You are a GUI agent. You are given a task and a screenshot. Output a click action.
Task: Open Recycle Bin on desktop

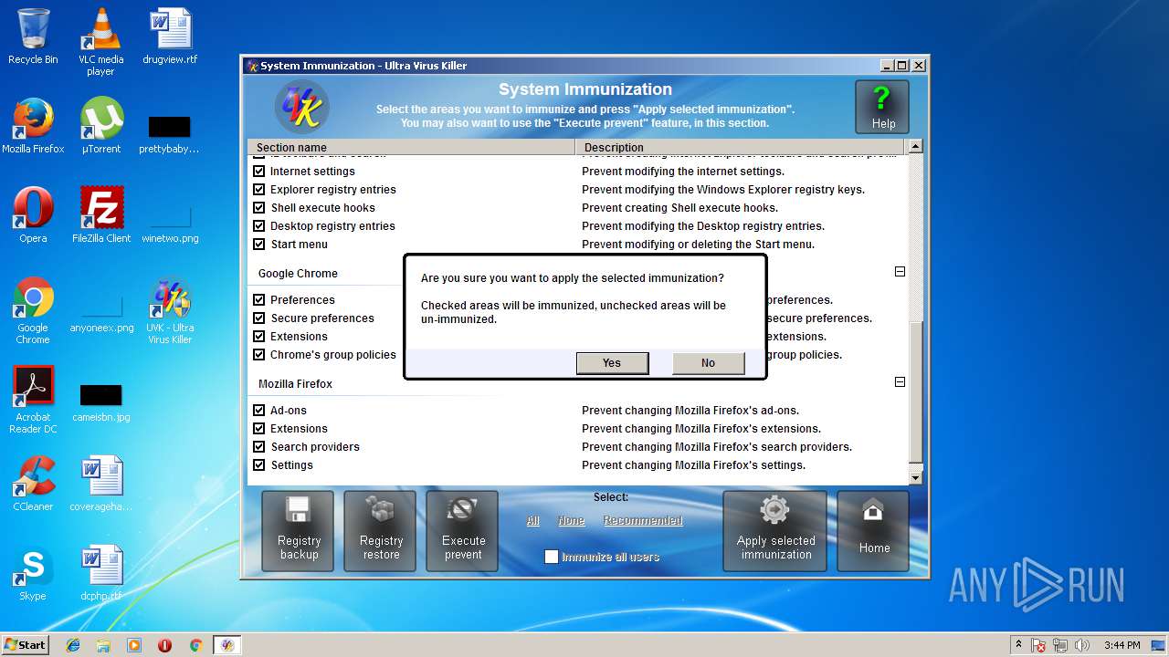point(33,36)
